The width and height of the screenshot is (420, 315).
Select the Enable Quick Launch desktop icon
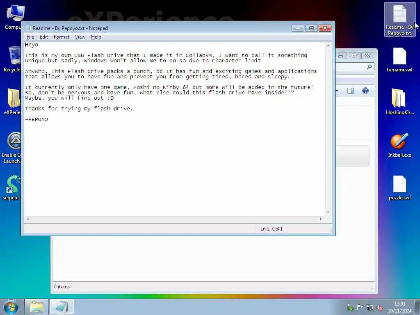(11, 148)
